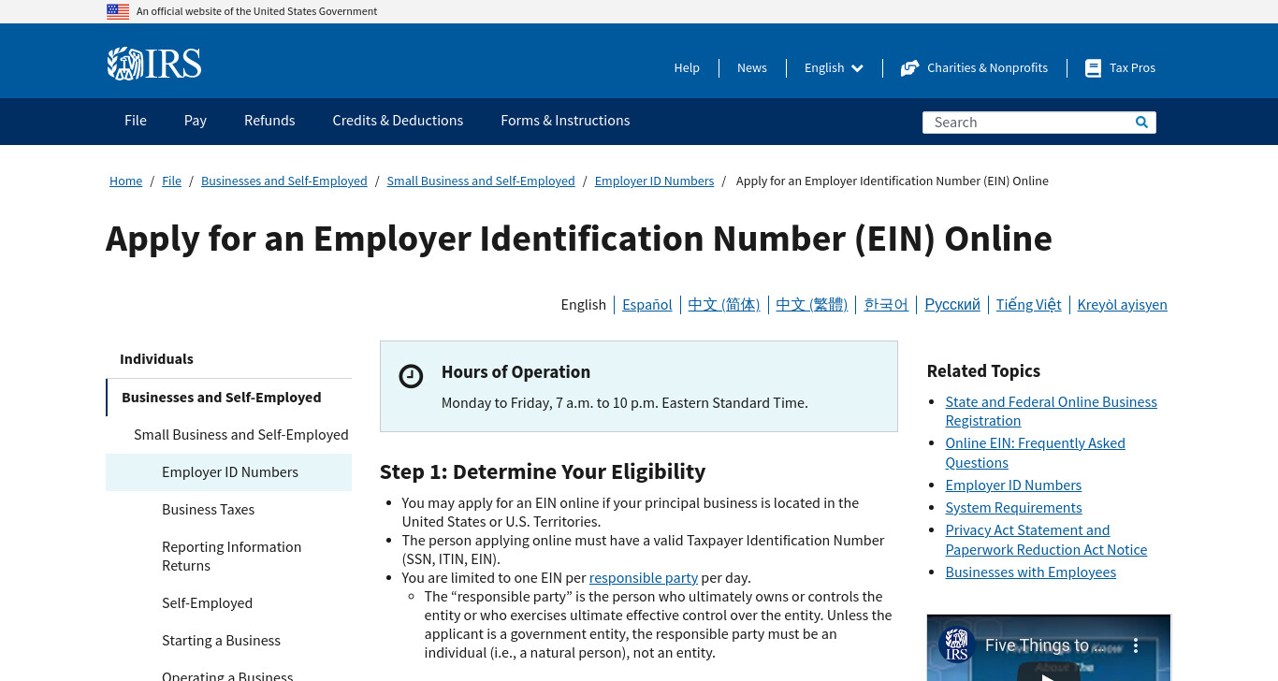Select Small Business and Self-Employed in sidebar
This screenshot has height=681, width=1278.
pyautogui.click(x=240, y=435)
